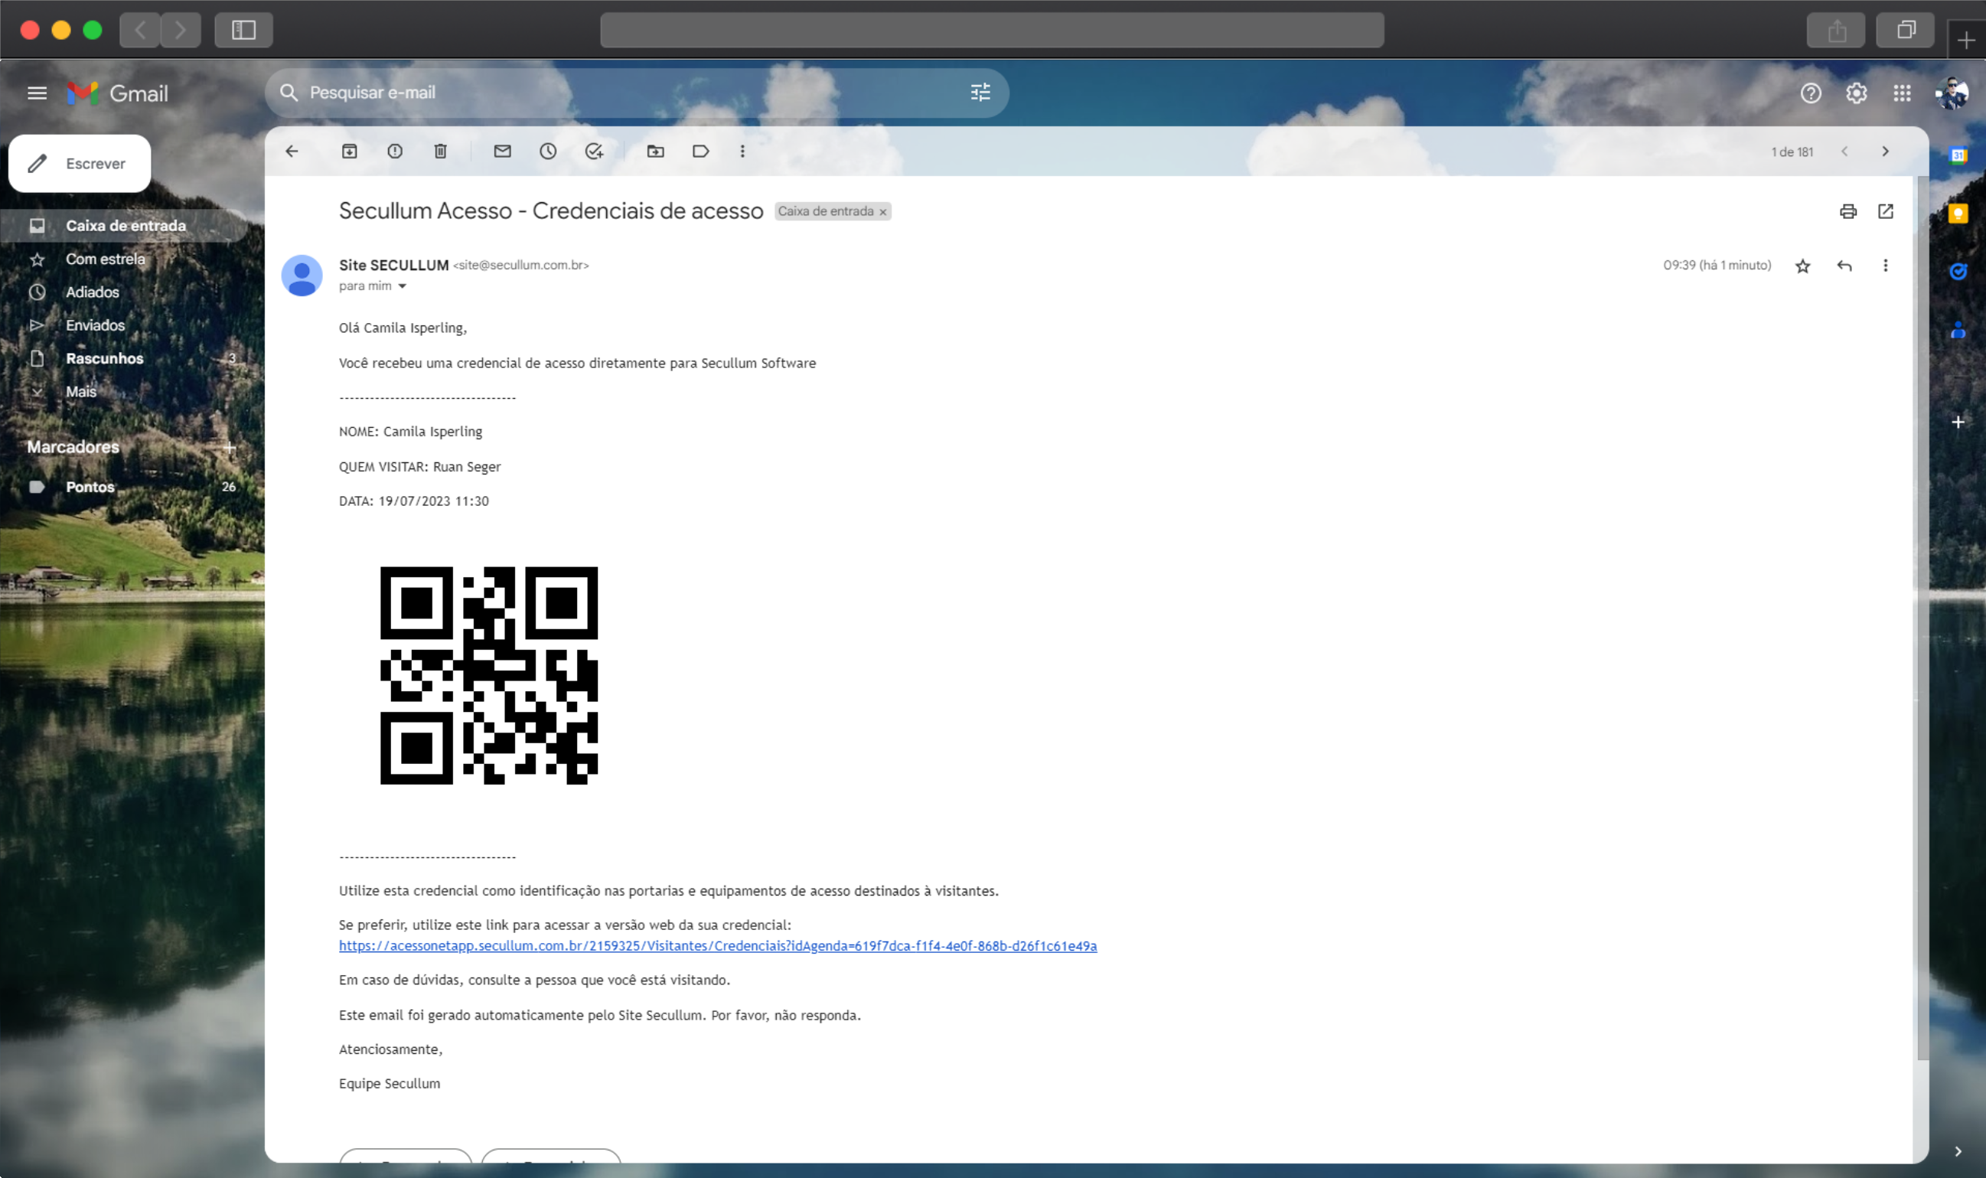Mark email as unread via envelope icon
The image size is (1986, 1178).
pos(502,151)
